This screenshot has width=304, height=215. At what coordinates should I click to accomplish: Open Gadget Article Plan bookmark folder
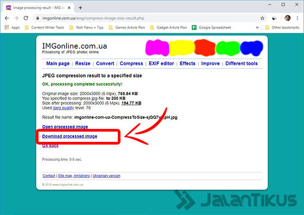coord(169,28)
